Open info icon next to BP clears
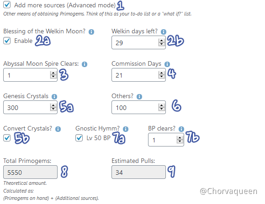The width and height of the screenshot is (265, 204). click(x=181, y=129)
